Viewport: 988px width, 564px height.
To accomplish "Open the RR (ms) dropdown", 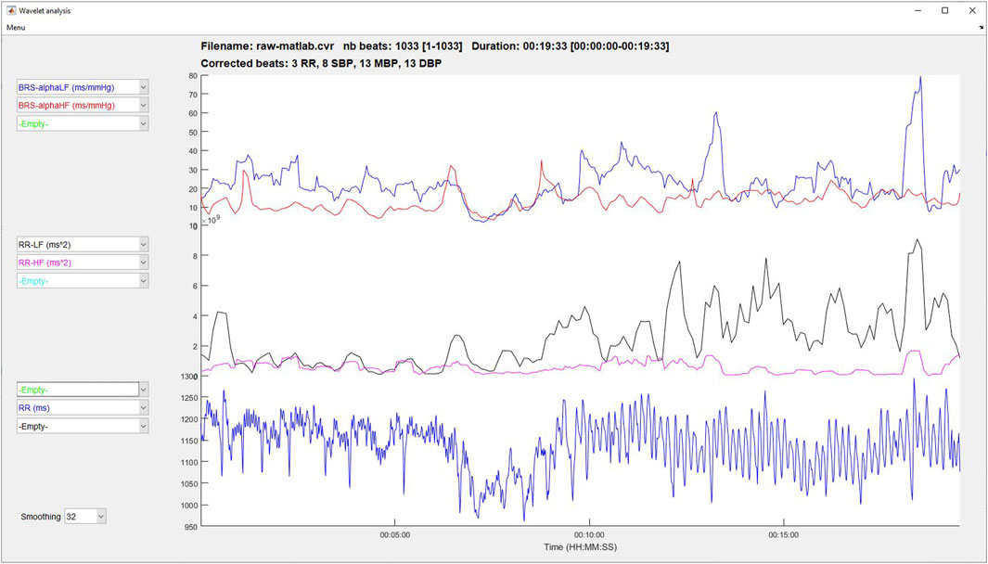I will pyautogui.click(x=83, y=408).
